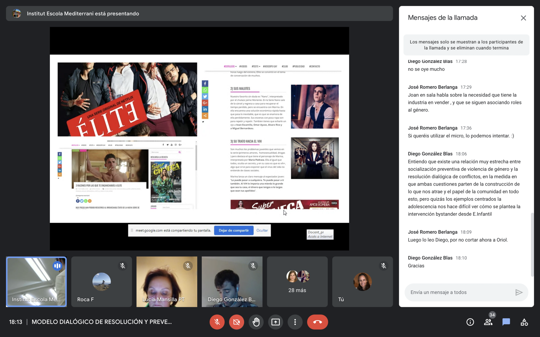Select the Lucía Mansilla PT video tile
The image size is (540, 337).
(x=167, y=282)
